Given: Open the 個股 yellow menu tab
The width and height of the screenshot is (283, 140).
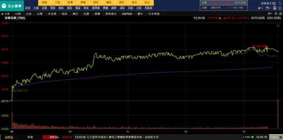Looking at the screenshot, I should click(96, 3).
